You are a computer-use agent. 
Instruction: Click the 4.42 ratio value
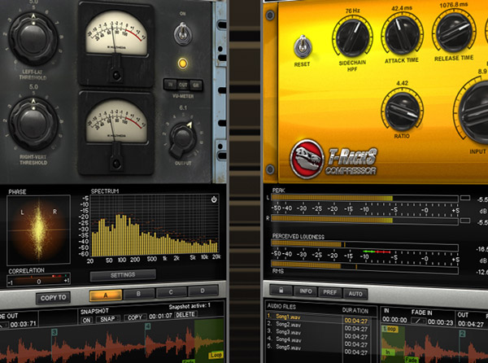402,84
